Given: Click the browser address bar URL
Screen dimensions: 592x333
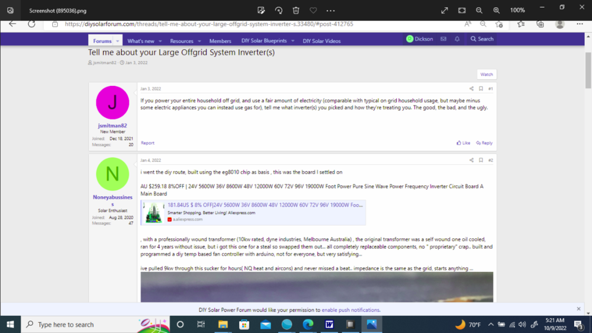Looking at the screenshot, I should 209,24.
